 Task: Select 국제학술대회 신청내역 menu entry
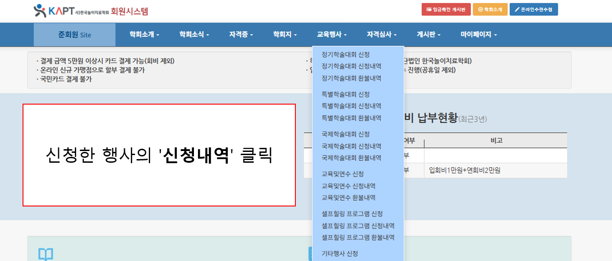point(351,146)
